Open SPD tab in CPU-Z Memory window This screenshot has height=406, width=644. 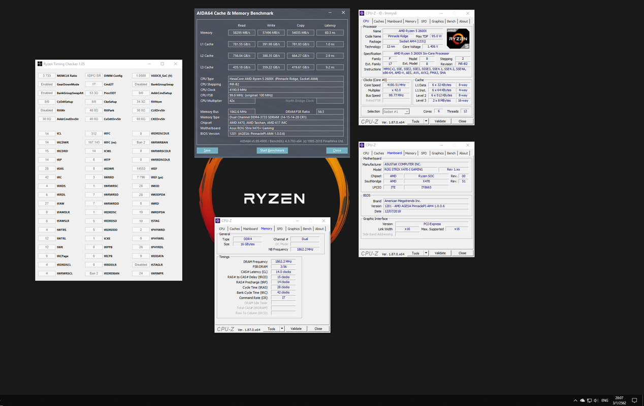[279, 229]
